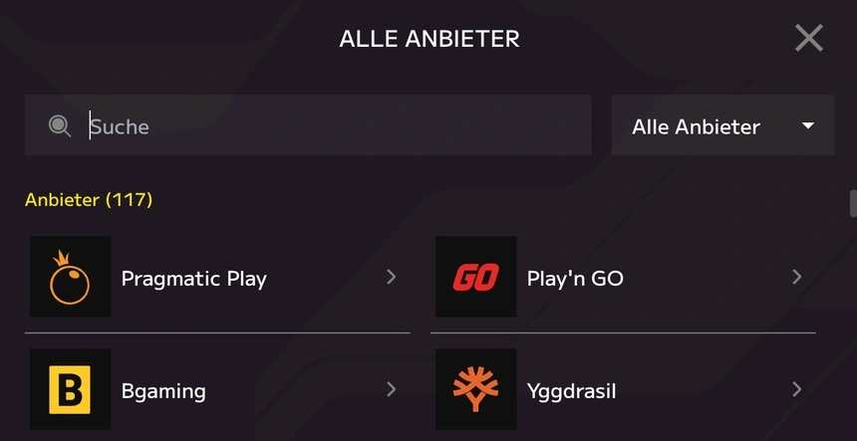Click the yellow Bgaming logo
857x441 pixels.
point(70,389)
